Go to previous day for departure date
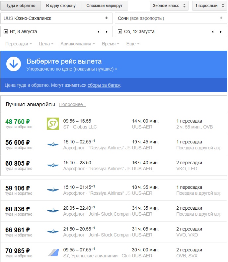 point(99,32)
